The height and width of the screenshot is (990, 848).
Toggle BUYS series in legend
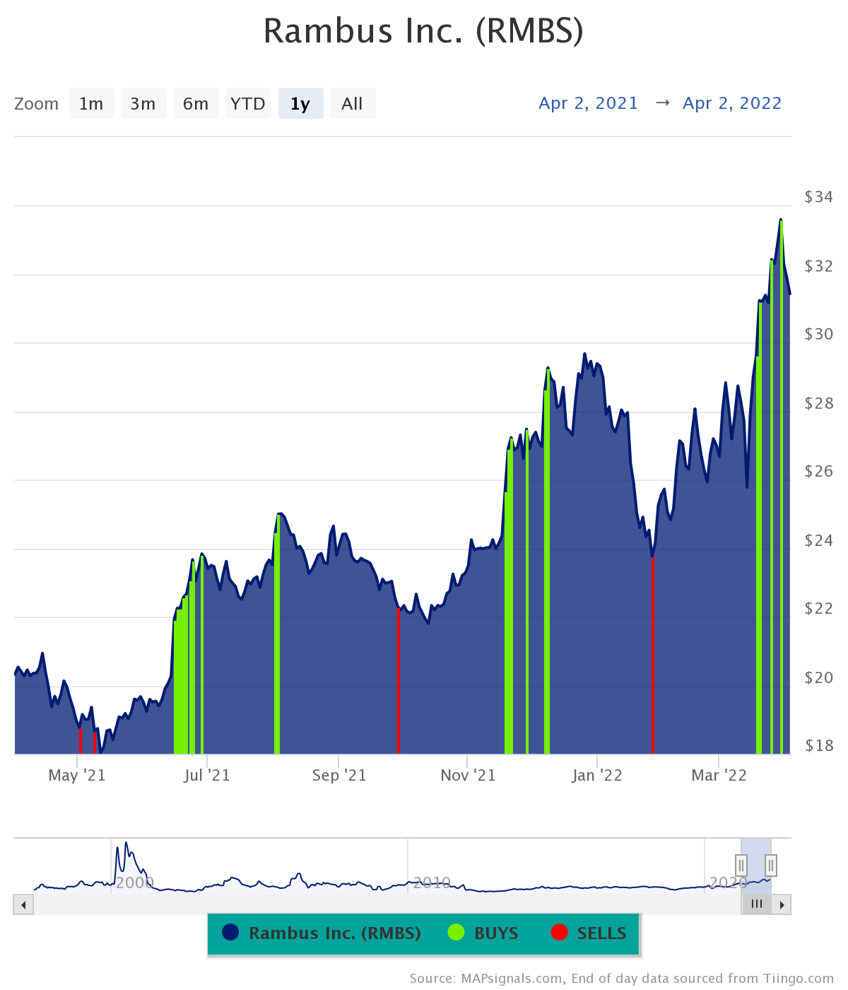pyautogui.click(x=483, y=933)
